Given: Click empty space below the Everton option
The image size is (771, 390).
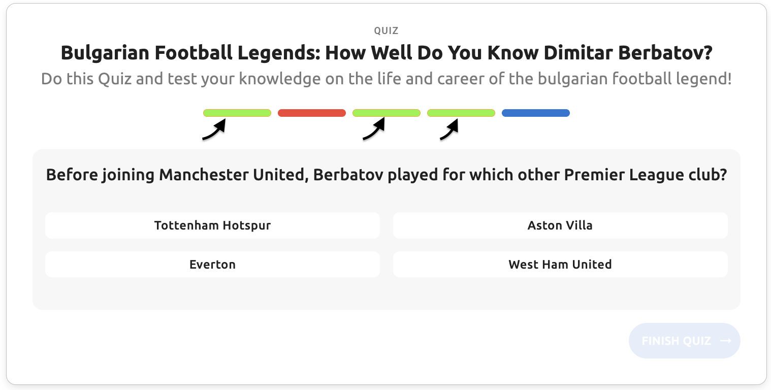Looking at the screenshot, I should [x=212, y=294].
